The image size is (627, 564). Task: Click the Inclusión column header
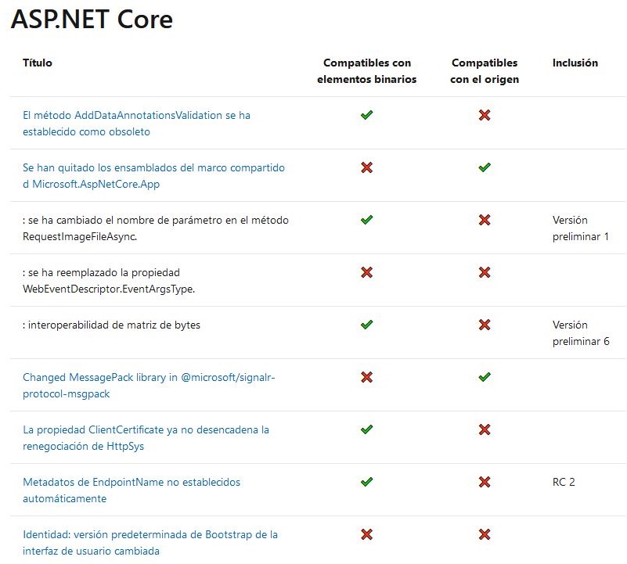click(x=575, y=63)
